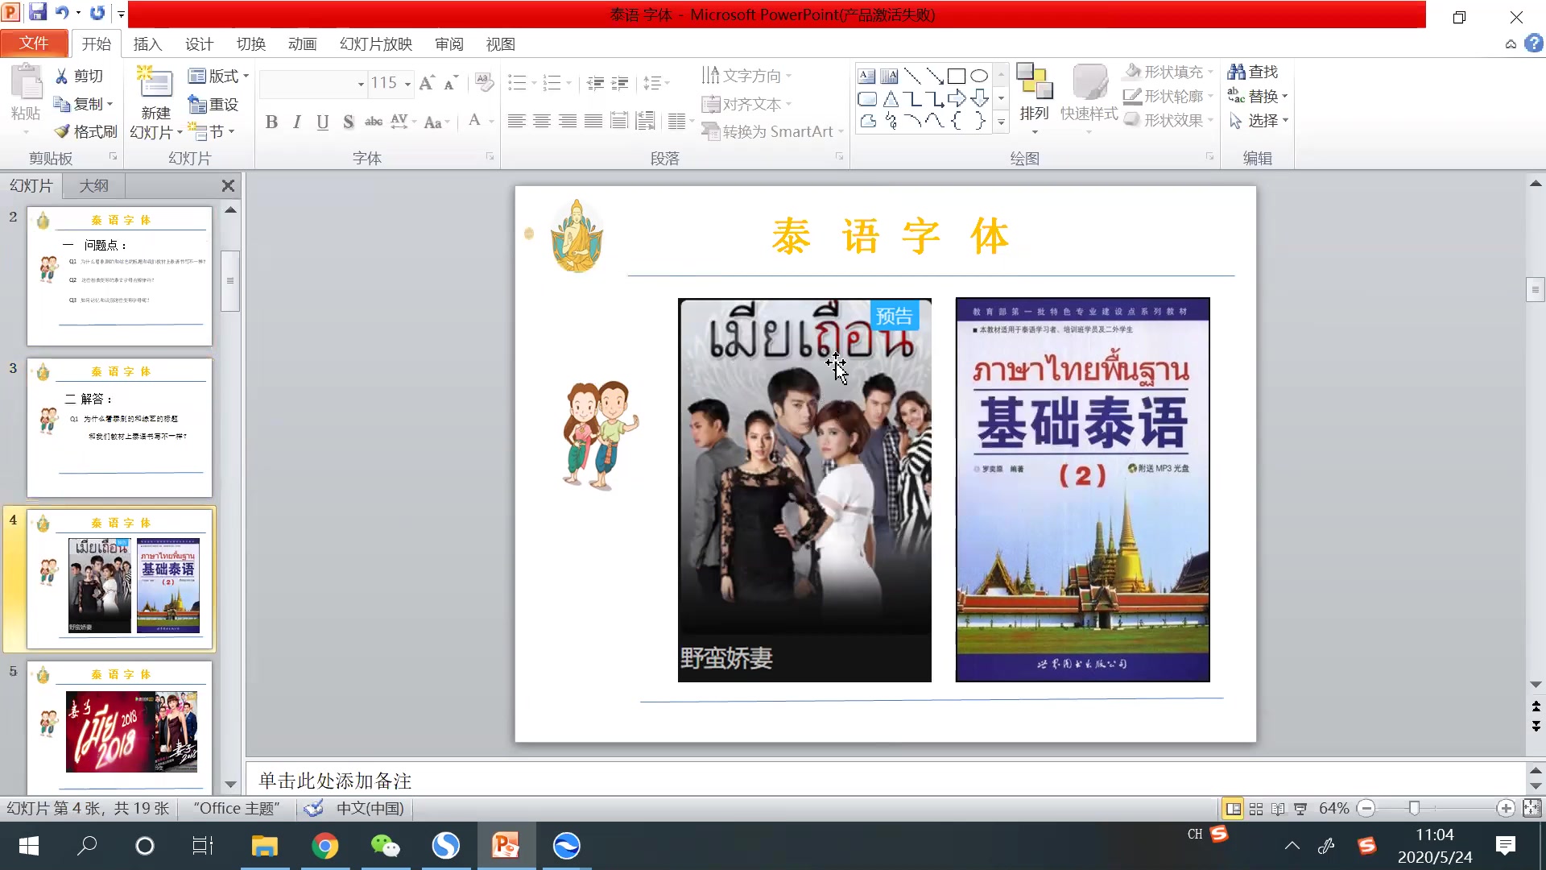Screen dimensions: 1546x870
Task: Click the decrease indent icon
Action: point(596,82)
